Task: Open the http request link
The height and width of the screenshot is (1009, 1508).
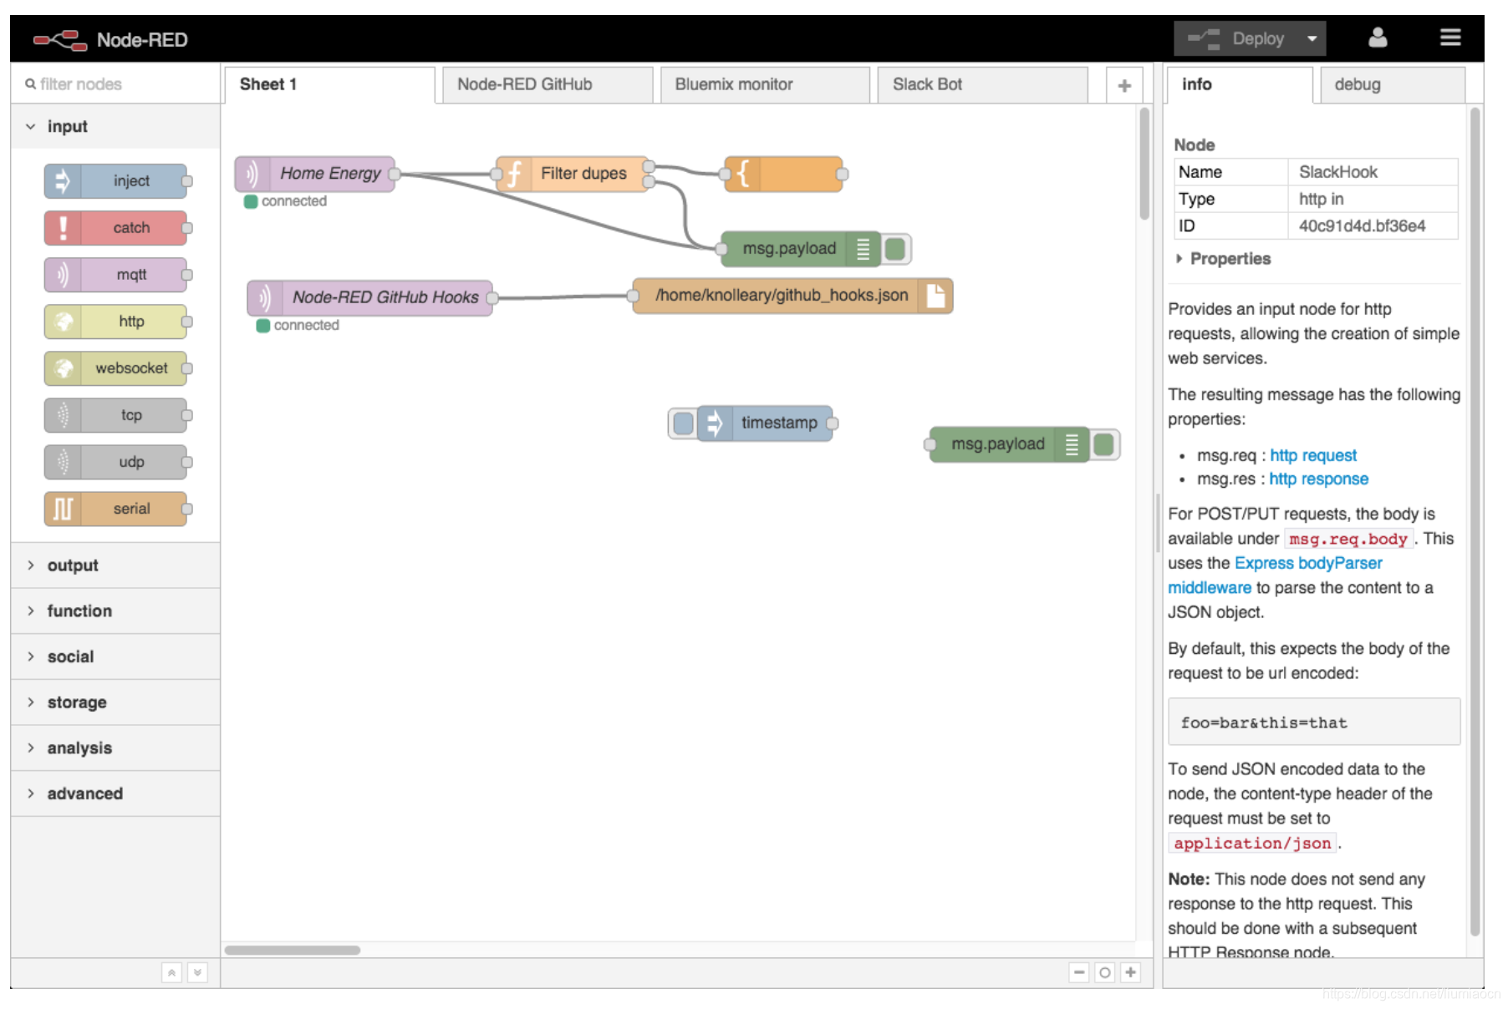Action: click(x=1313, y=455)
